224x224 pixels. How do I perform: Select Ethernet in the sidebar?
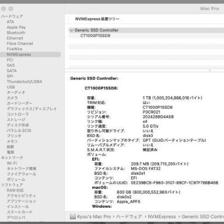[15, 38]
